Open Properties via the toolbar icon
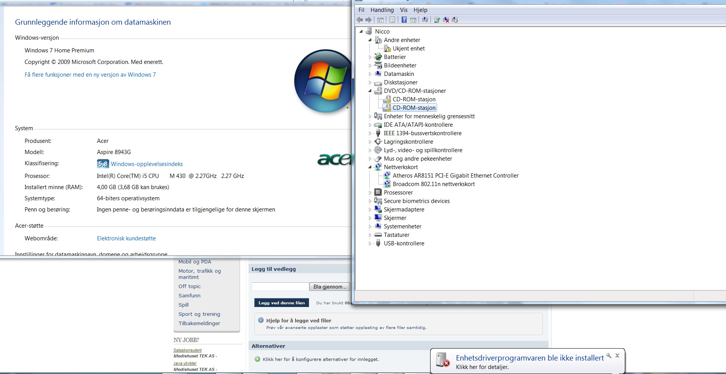The image size is (726, 374). [x=392, y=20]
